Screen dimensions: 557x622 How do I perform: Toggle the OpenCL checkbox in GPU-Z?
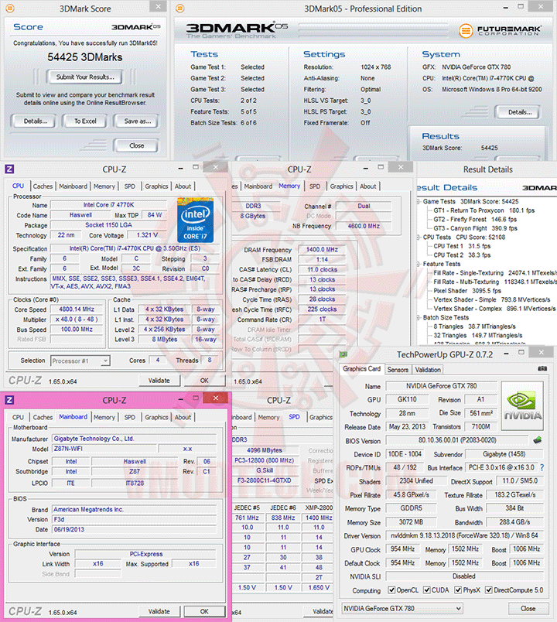point(391,590)
